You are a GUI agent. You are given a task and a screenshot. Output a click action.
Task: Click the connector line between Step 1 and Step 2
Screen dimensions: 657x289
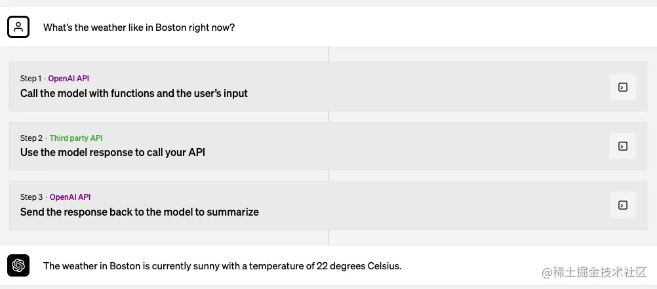click(328, 117)
